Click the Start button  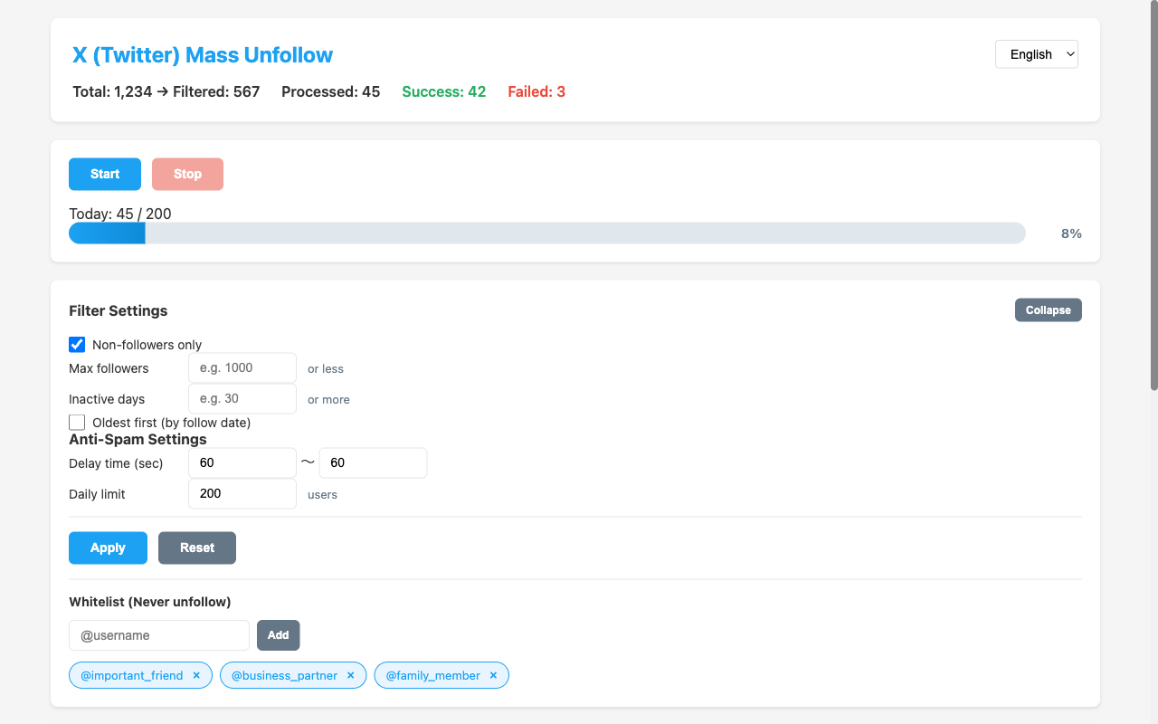tap(105, 174)
